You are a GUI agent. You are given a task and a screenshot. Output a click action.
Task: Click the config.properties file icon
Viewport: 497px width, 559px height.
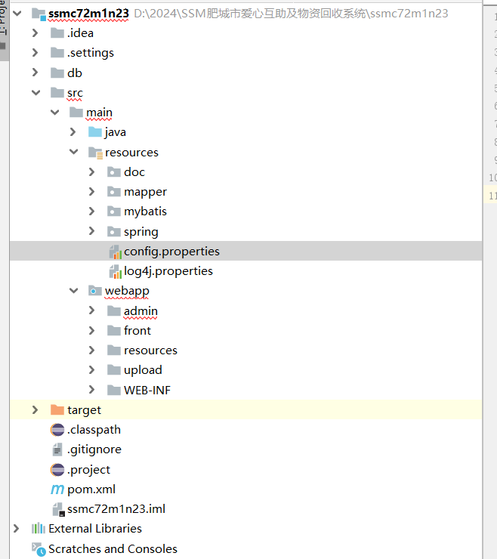click(x=114, y=252)
